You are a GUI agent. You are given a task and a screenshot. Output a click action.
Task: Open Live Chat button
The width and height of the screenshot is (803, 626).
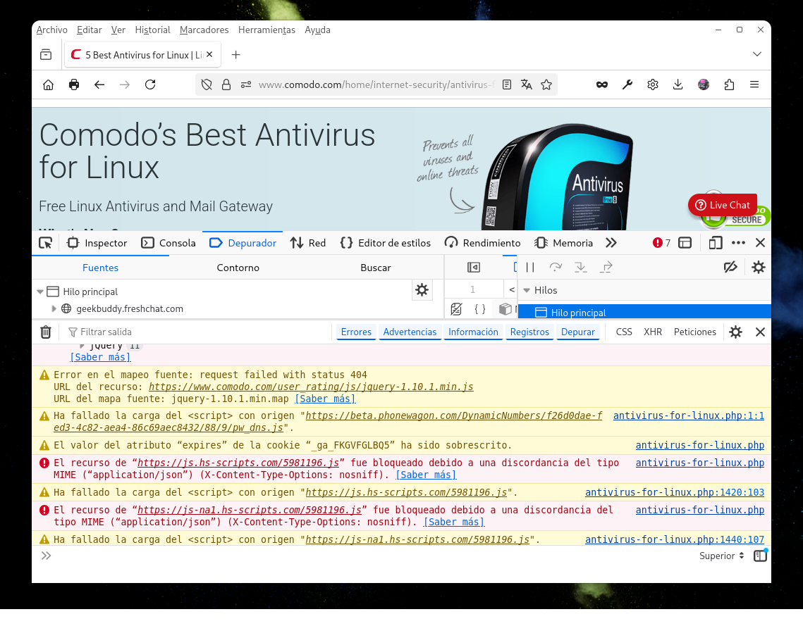[722, 205]
